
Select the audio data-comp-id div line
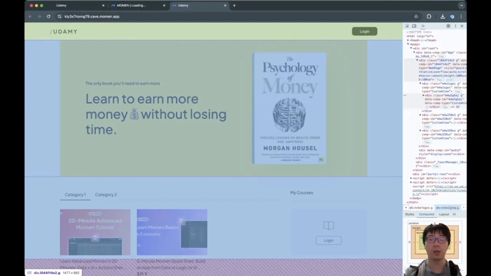(441, 152)
